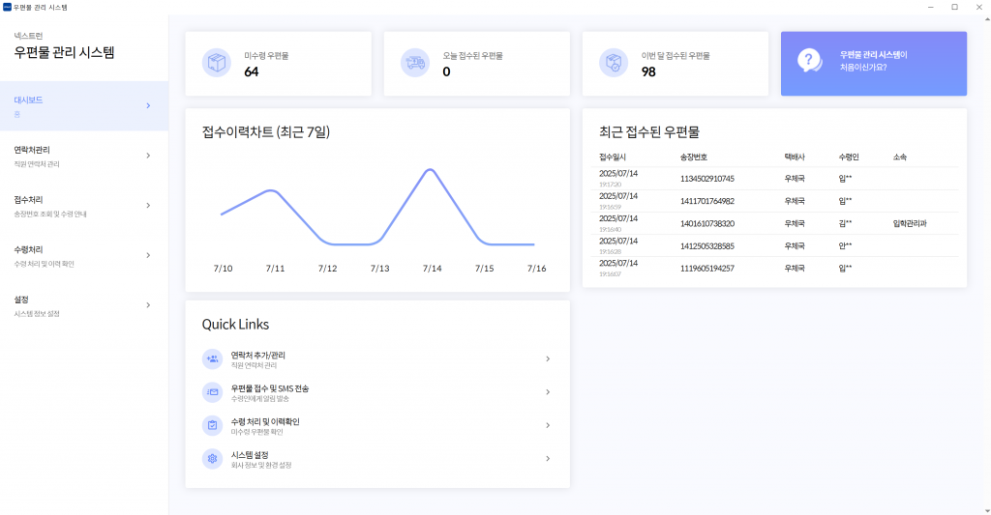Click the 시스템 설정 gear icon
The image size is (991, 515).
click(x=212, y=459)
